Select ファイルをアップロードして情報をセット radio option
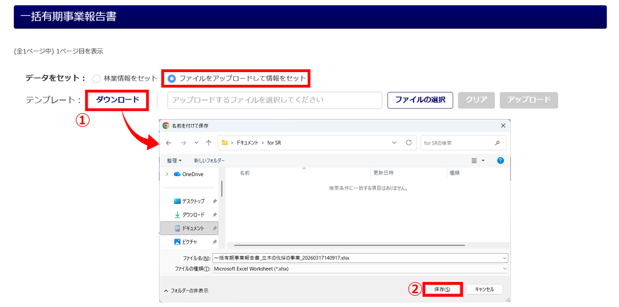619x307 pixels. tap(172, 78)
